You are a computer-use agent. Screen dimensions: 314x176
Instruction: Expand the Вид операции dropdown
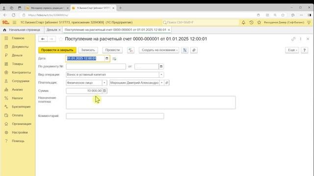(161, 75)
